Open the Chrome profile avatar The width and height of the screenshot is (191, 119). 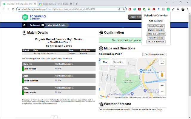[183, 9]
